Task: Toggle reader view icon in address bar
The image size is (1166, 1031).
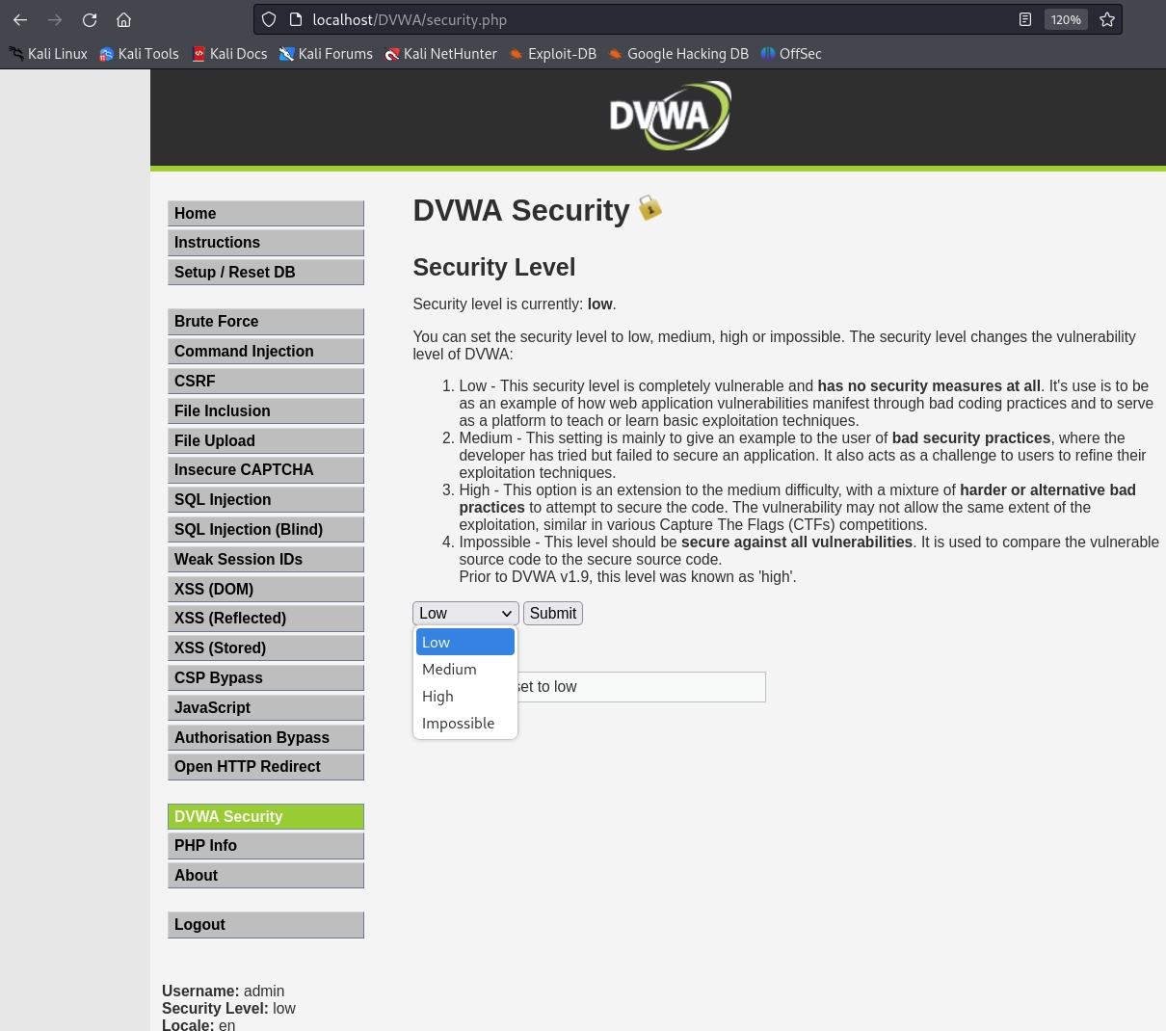Action: (1025, 19)
